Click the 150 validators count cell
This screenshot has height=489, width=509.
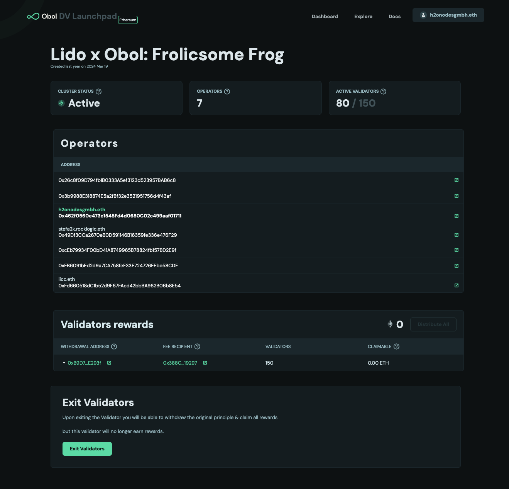pos(269,363)
